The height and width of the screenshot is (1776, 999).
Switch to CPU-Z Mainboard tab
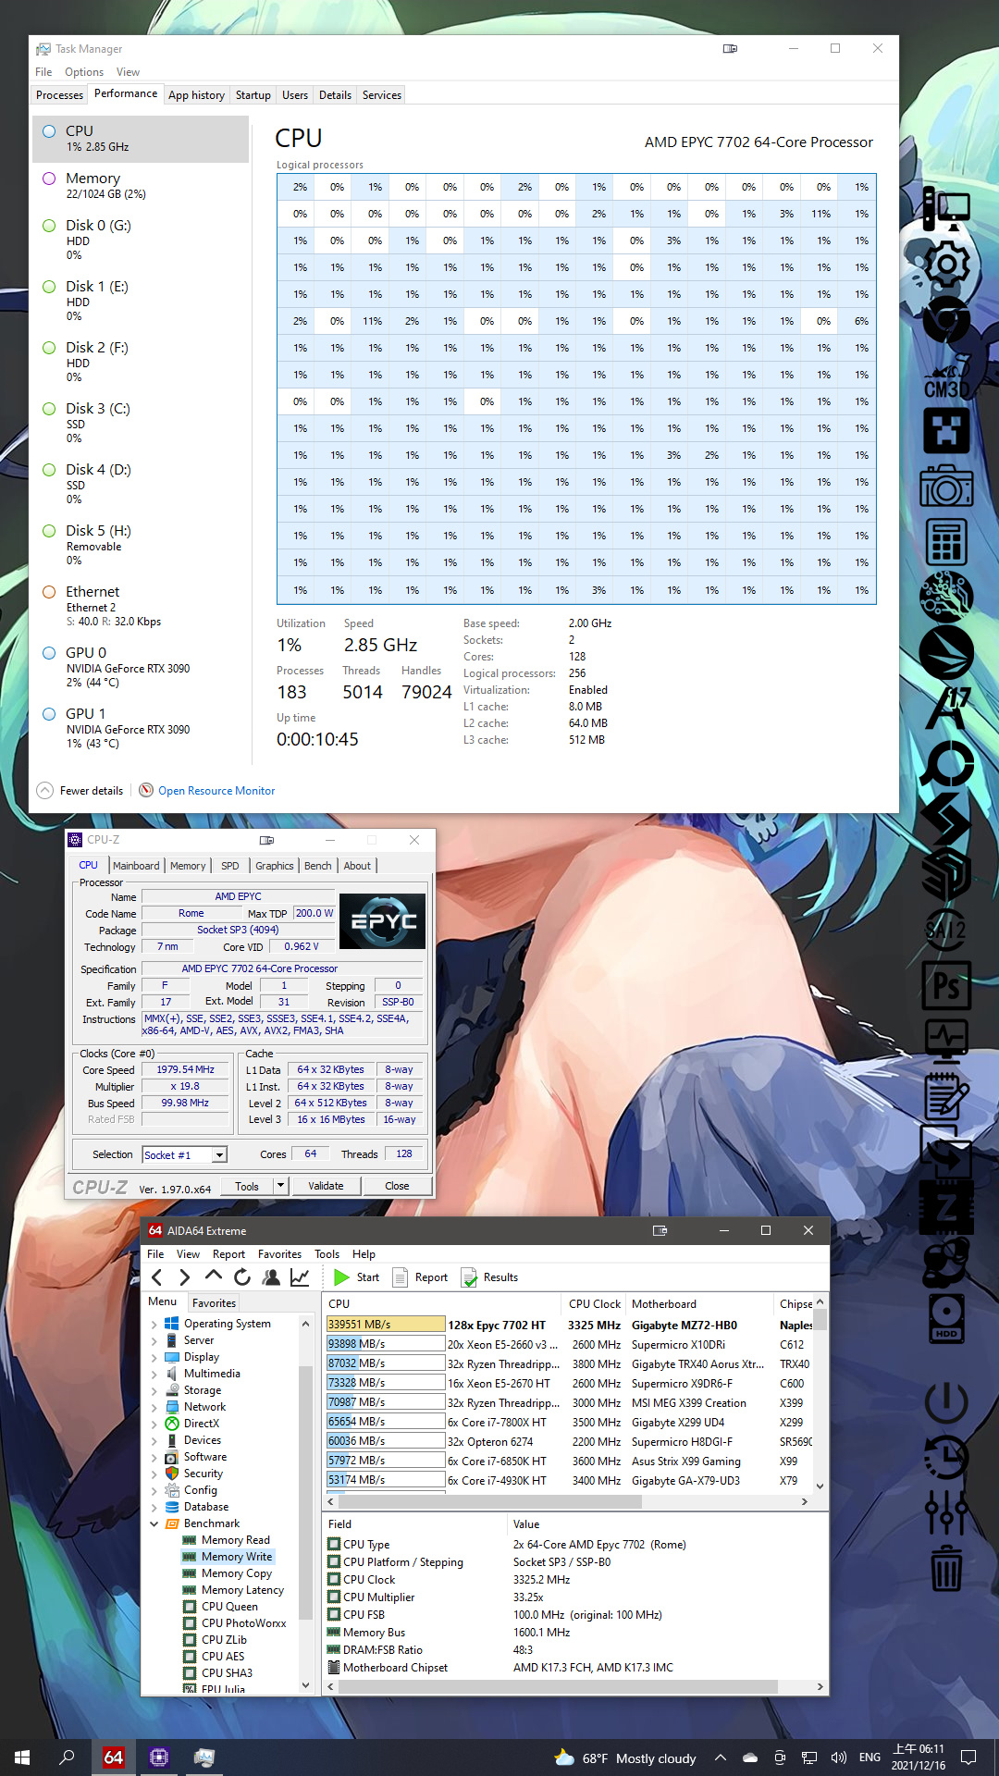tap(136, 866)
